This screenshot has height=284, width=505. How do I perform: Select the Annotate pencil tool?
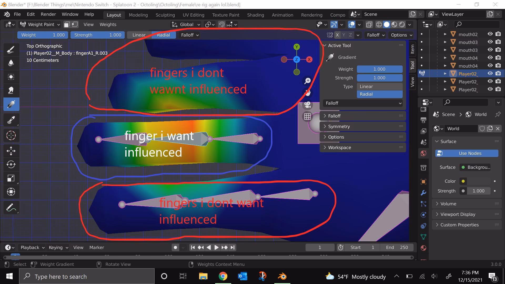point(11,207)
